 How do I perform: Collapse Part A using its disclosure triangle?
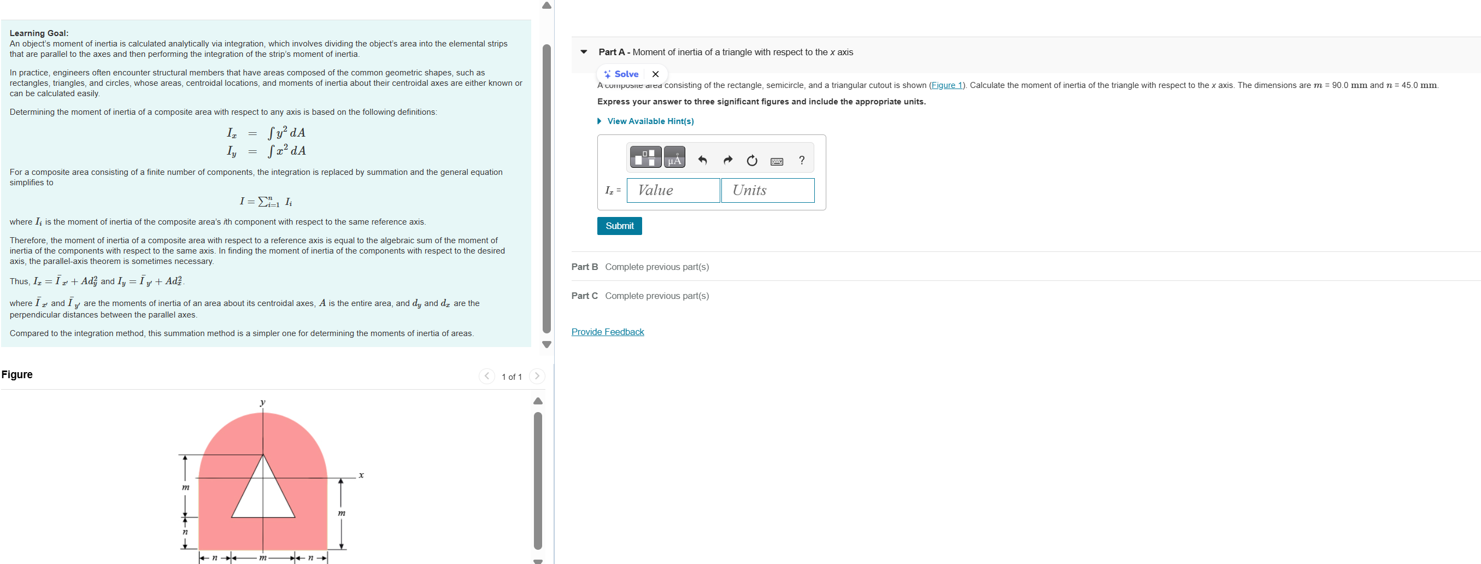[583, 52]
